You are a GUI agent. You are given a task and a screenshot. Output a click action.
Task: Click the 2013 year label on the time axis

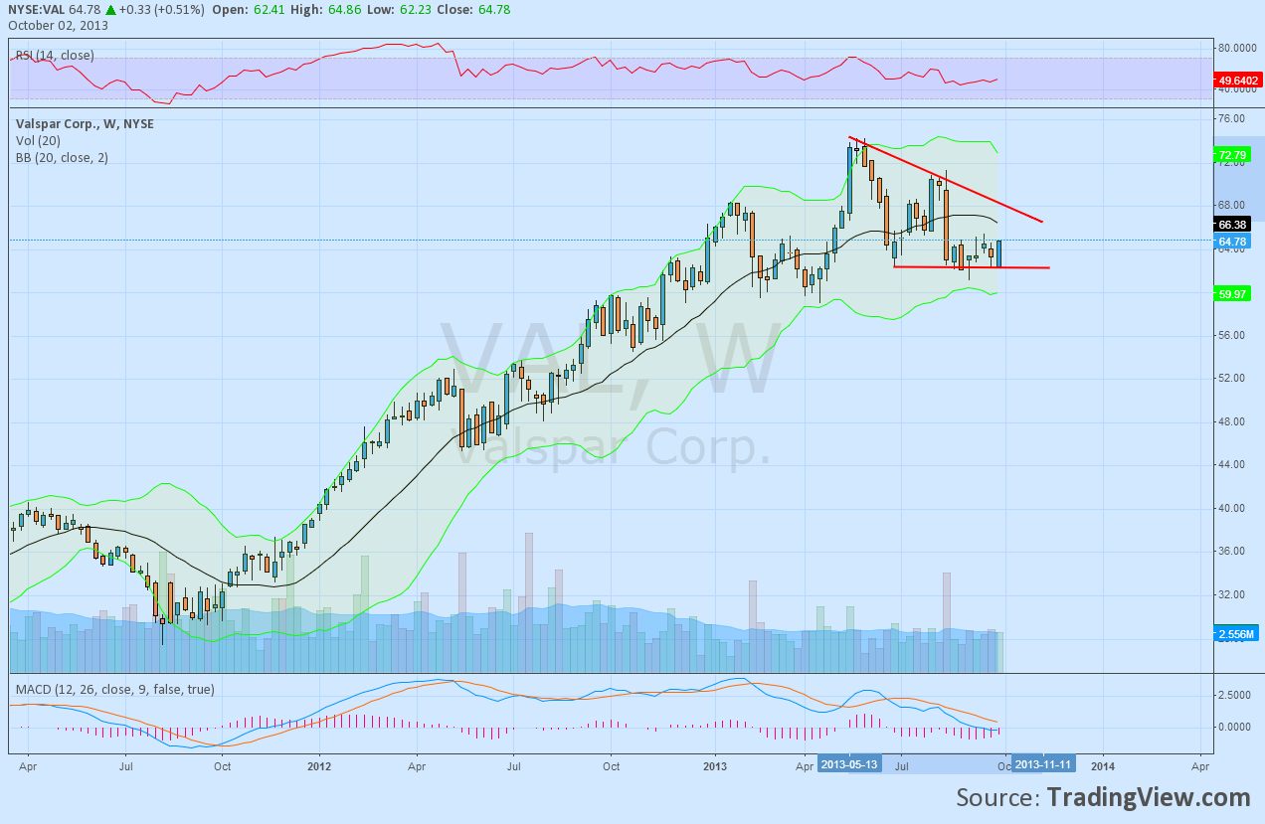(714, 766)
